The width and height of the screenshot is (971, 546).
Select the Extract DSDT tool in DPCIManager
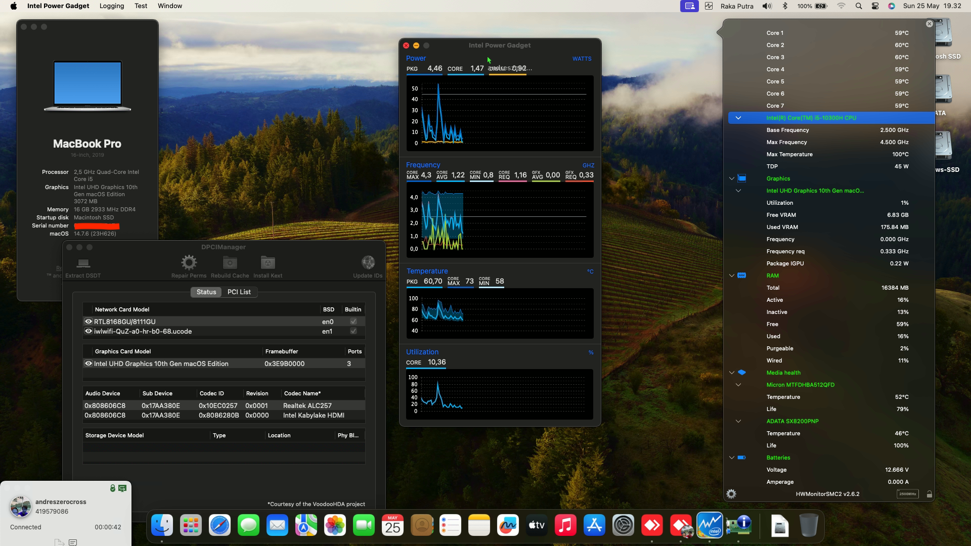pos(82,265)
